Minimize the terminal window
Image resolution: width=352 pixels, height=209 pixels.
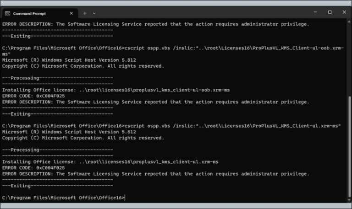(315, 12)
